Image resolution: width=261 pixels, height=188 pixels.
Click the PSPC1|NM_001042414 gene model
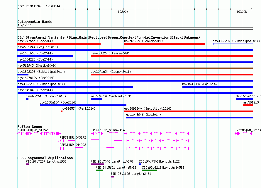click(x=140, y=134)
